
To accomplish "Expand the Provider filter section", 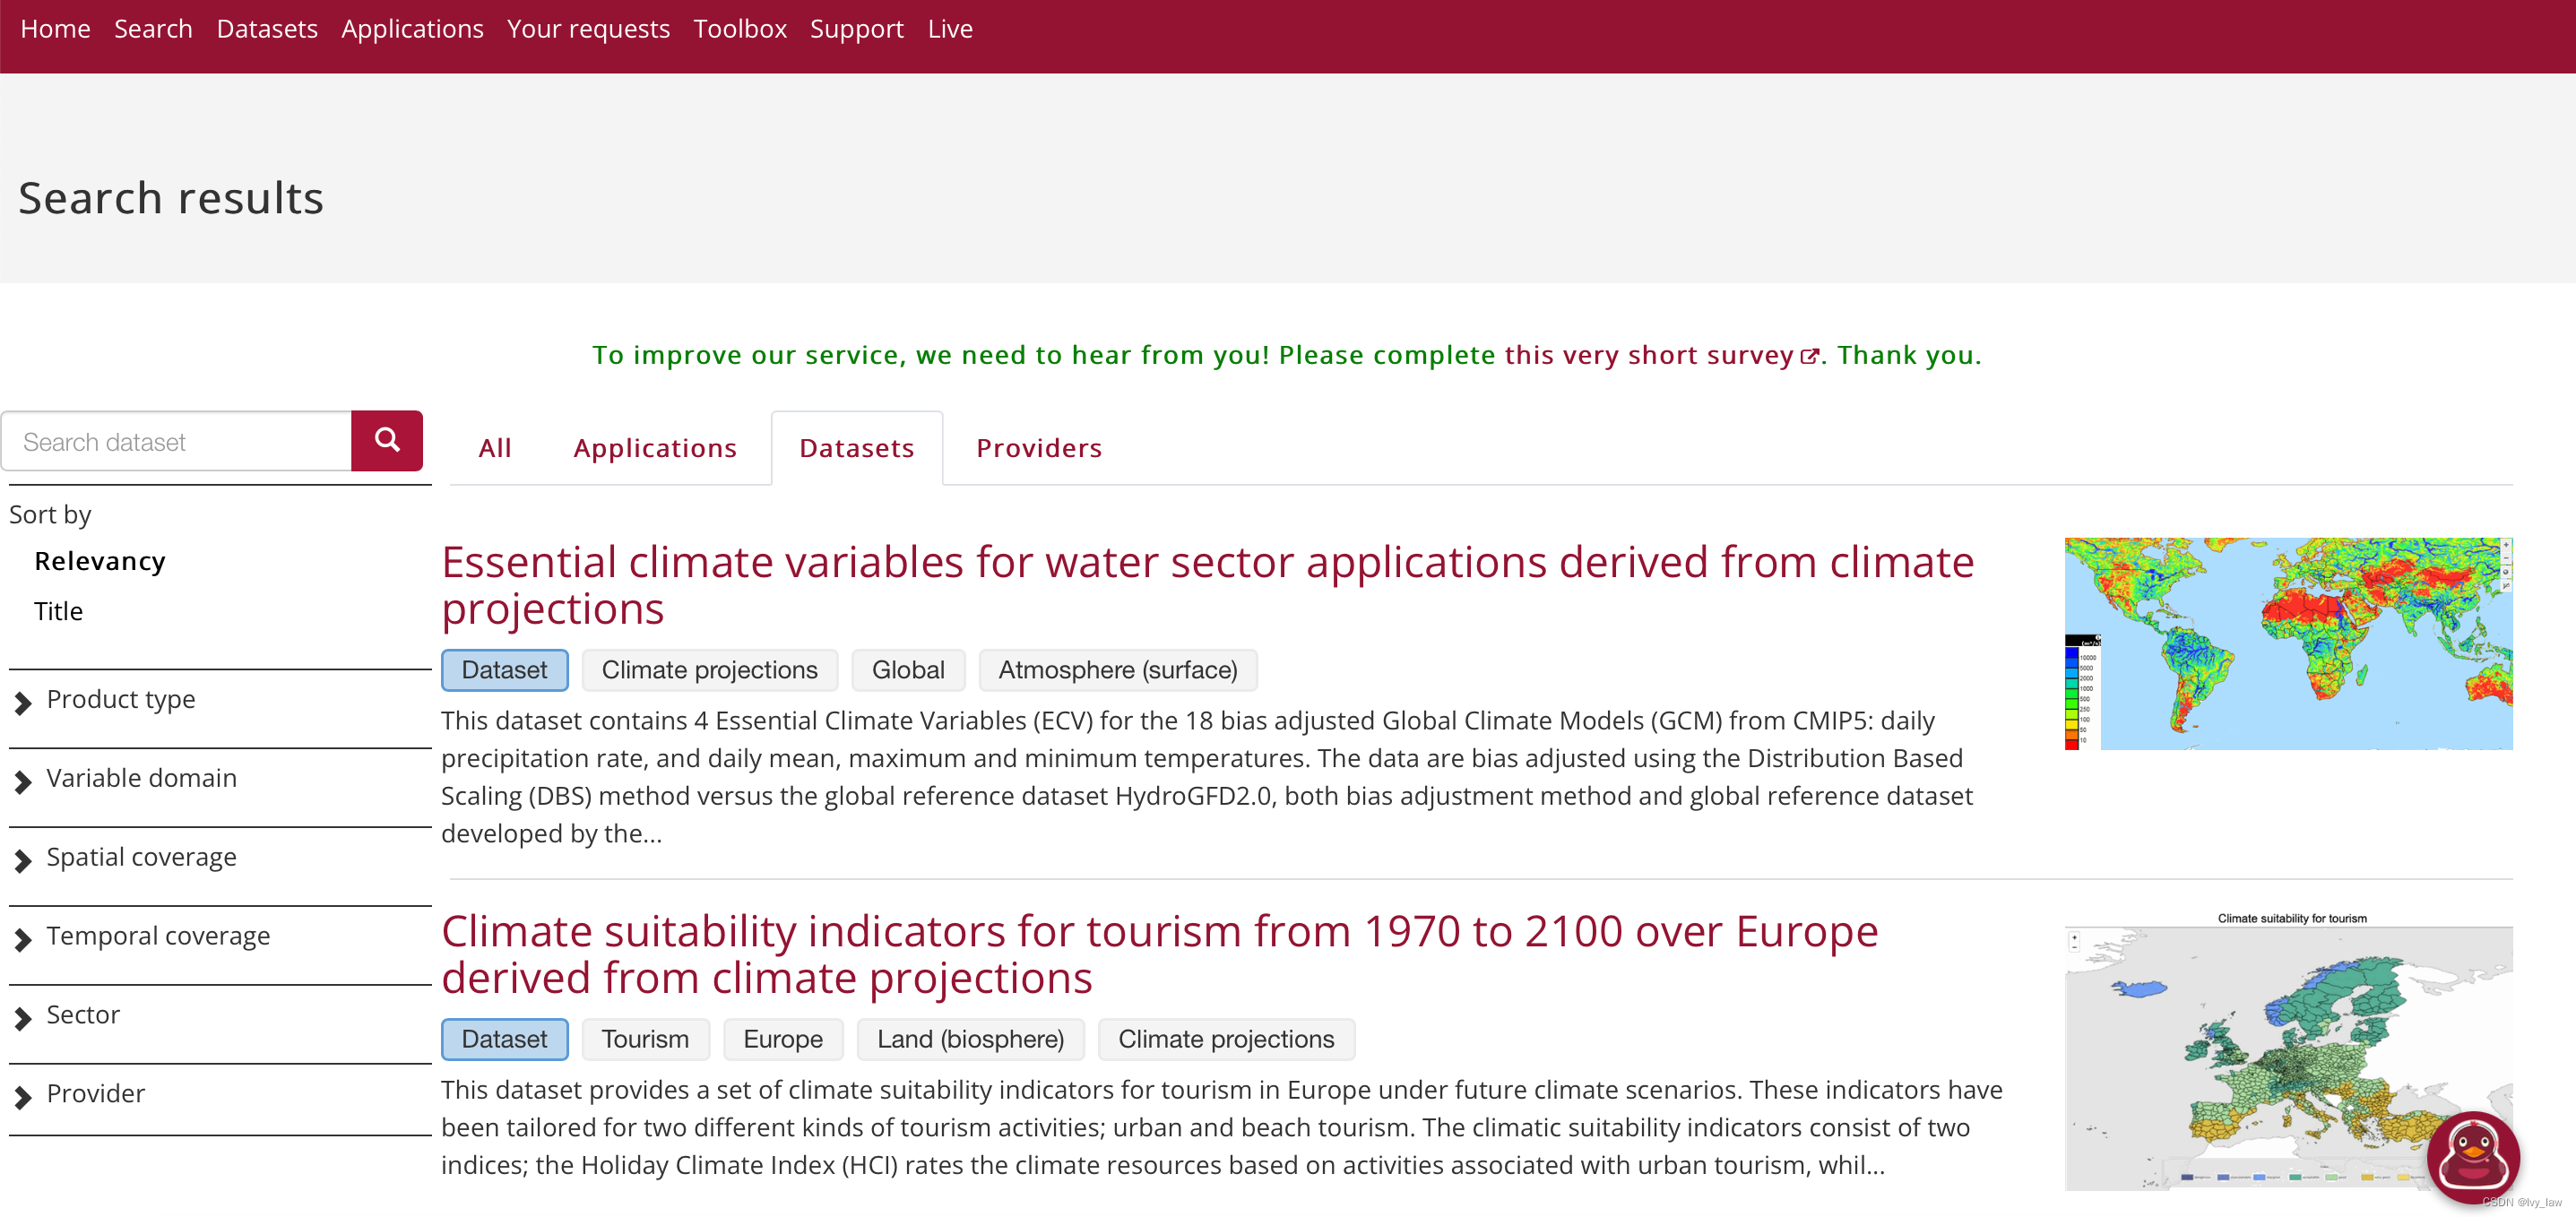I will coord(95,1094).
